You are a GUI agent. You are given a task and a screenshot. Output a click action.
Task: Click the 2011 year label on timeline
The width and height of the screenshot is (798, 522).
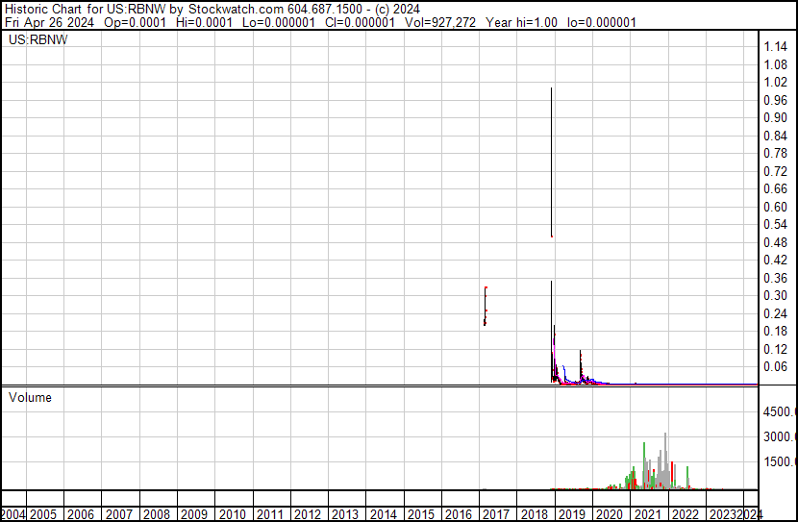tap(270, 514)
